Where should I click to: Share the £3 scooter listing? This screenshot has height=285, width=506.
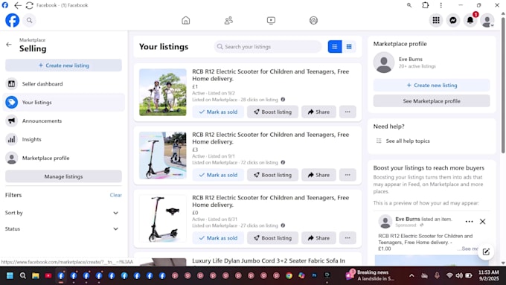[318, 175]
